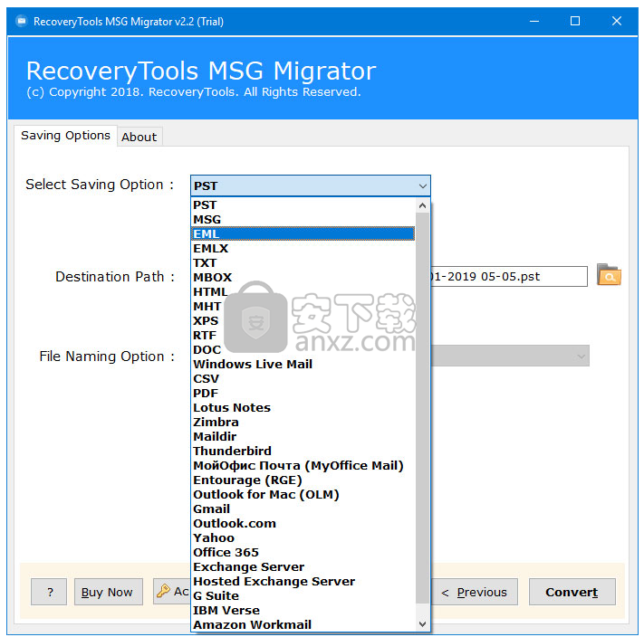
Task: Start conversion with Convert button
Action: click(x=572, y=592)
